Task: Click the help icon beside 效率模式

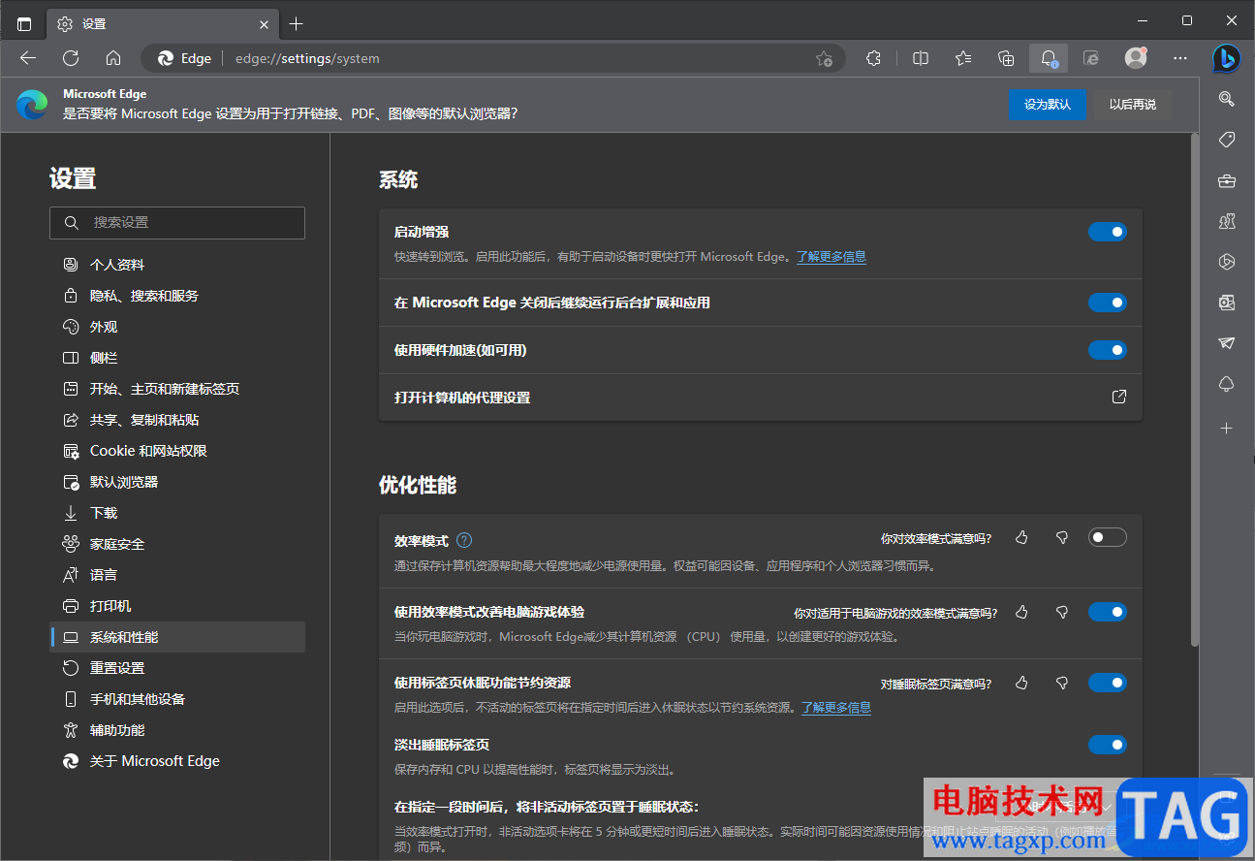Action: pos(464,540)
